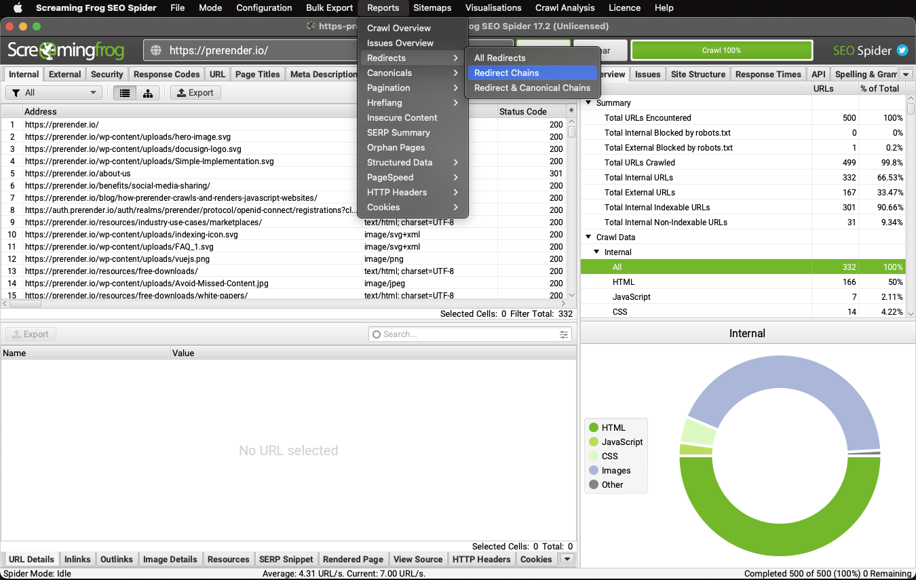Select the green All row in overview
The width and height of the screenshot is (916, 580).
(743, 267)
